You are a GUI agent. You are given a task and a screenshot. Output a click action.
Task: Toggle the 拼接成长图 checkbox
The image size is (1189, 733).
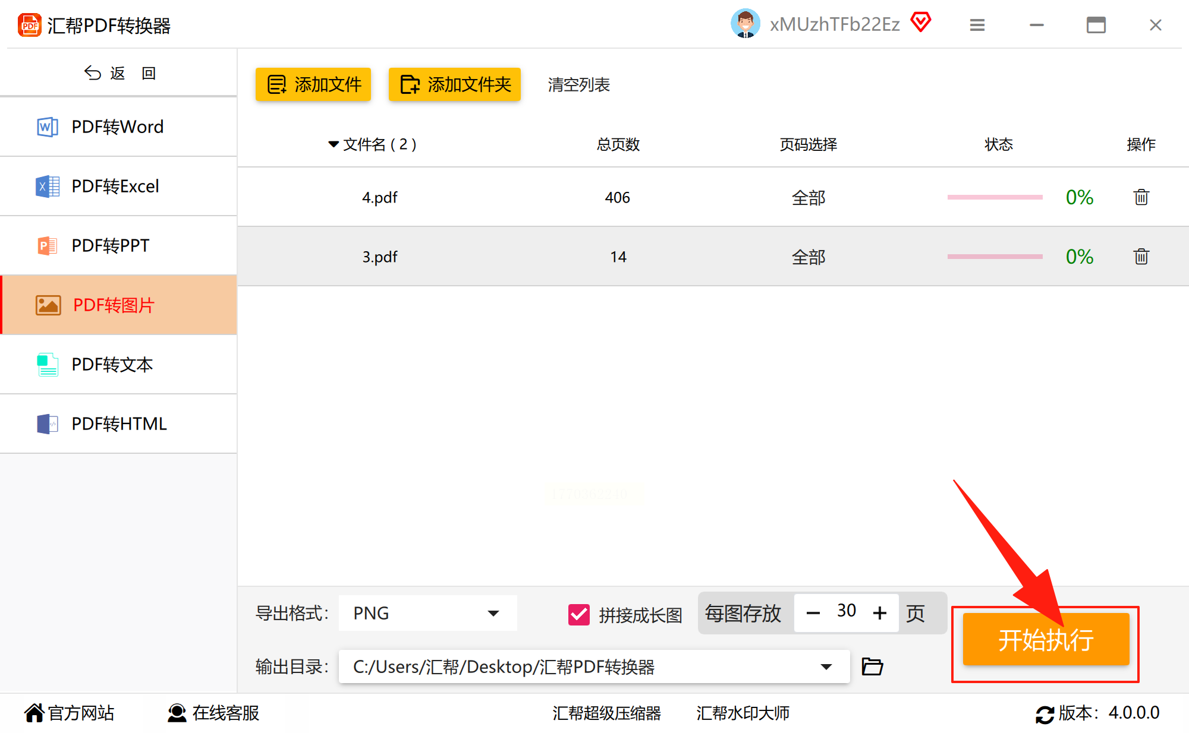(x=578, y=615)
